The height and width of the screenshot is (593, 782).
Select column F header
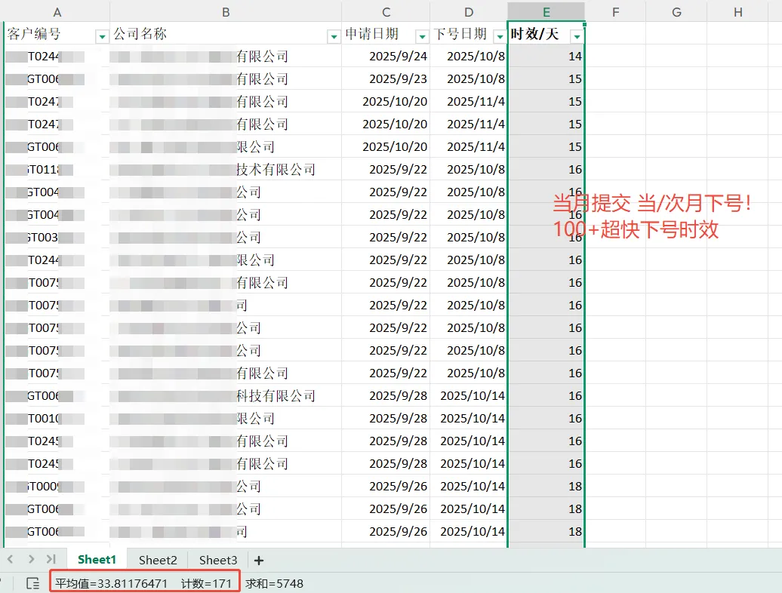tap(616, 12)
